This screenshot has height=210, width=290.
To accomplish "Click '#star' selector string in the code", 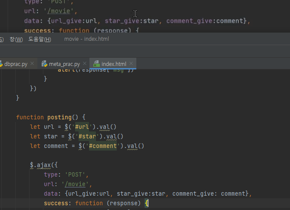I will point(87,136).
